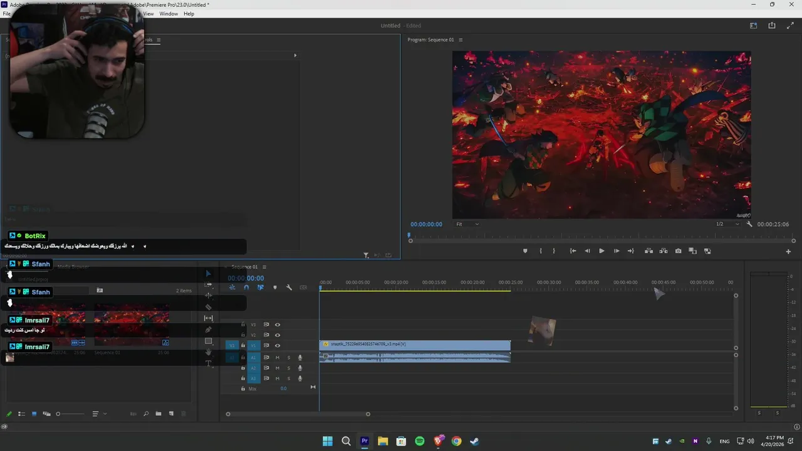This screenshot has height=451, width=802.
Task: Open the Help menu
Action: tap(189, 14)
